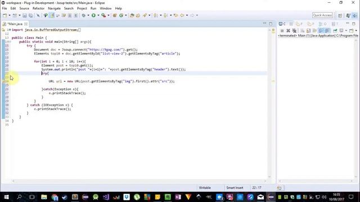Screen dimensions: 360x202
Task: Toggle Mark Occurrences highlighter icon
Action: pos(52,15)
